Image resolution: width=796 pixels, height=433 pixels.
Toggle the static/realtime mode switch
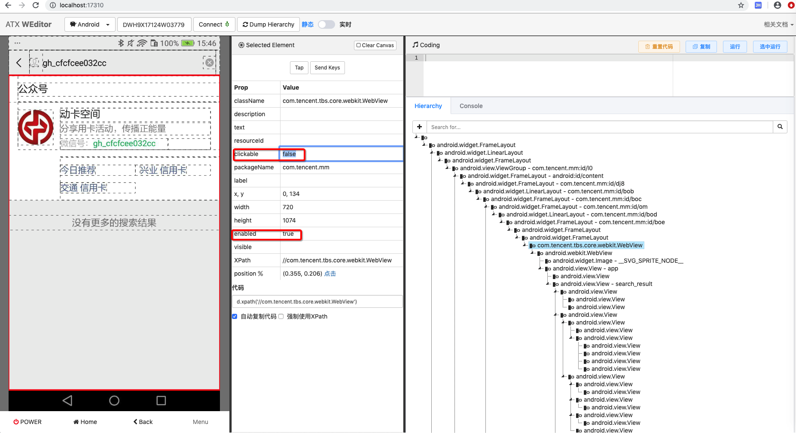coord(326,24)
